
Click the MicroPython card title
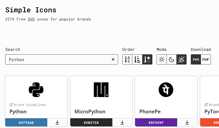point(90,112)
